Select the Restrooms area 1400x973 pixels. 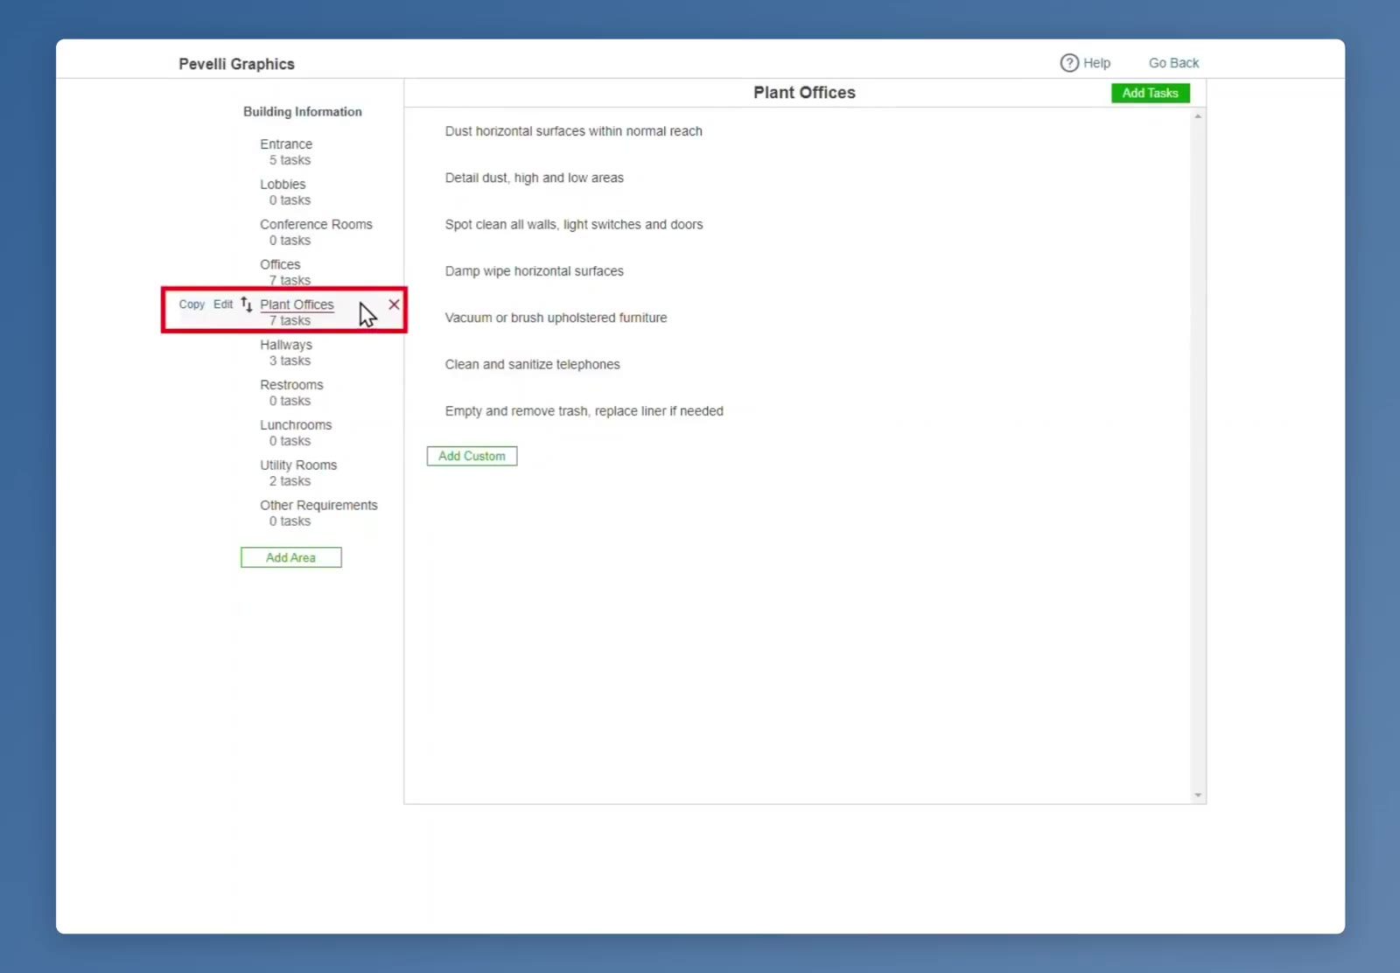pyautogui.click(x=290, y=385)
